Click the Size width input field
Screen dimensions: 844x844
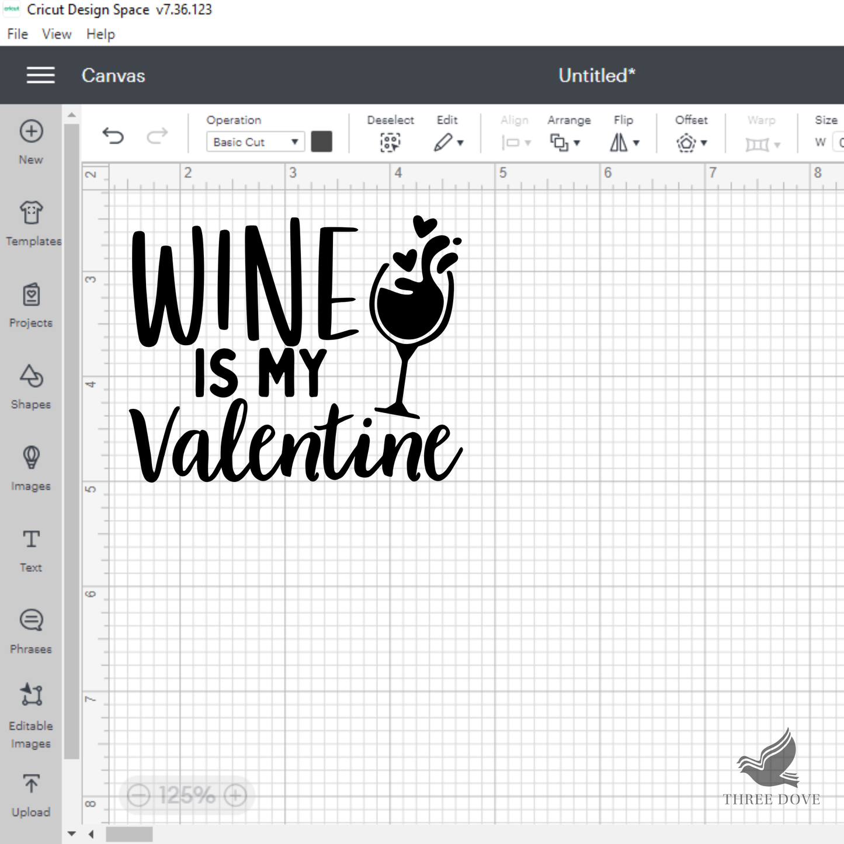839,142
